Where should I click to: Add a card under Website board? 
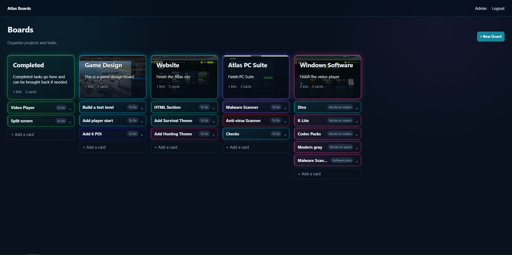pyautogui.click(x=184, y=147)
